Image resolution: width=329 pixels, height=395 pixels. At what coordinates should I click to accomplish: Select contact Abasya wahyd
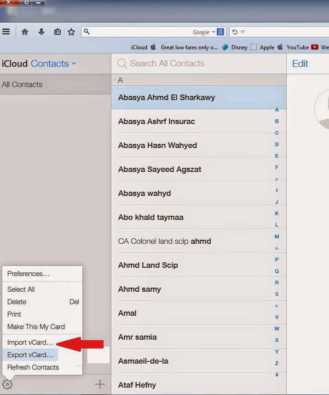point(199,193)
